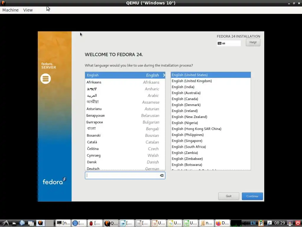The width and height of the screenshot is (302, 227).
Task: Select Afrikaans in the language list
Action: point(125,82)
